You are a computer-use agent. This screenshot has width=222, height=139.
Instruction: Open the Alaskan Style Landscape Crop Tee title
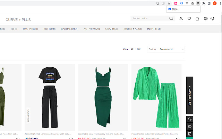pyautogui.click(x=48, y=134)
